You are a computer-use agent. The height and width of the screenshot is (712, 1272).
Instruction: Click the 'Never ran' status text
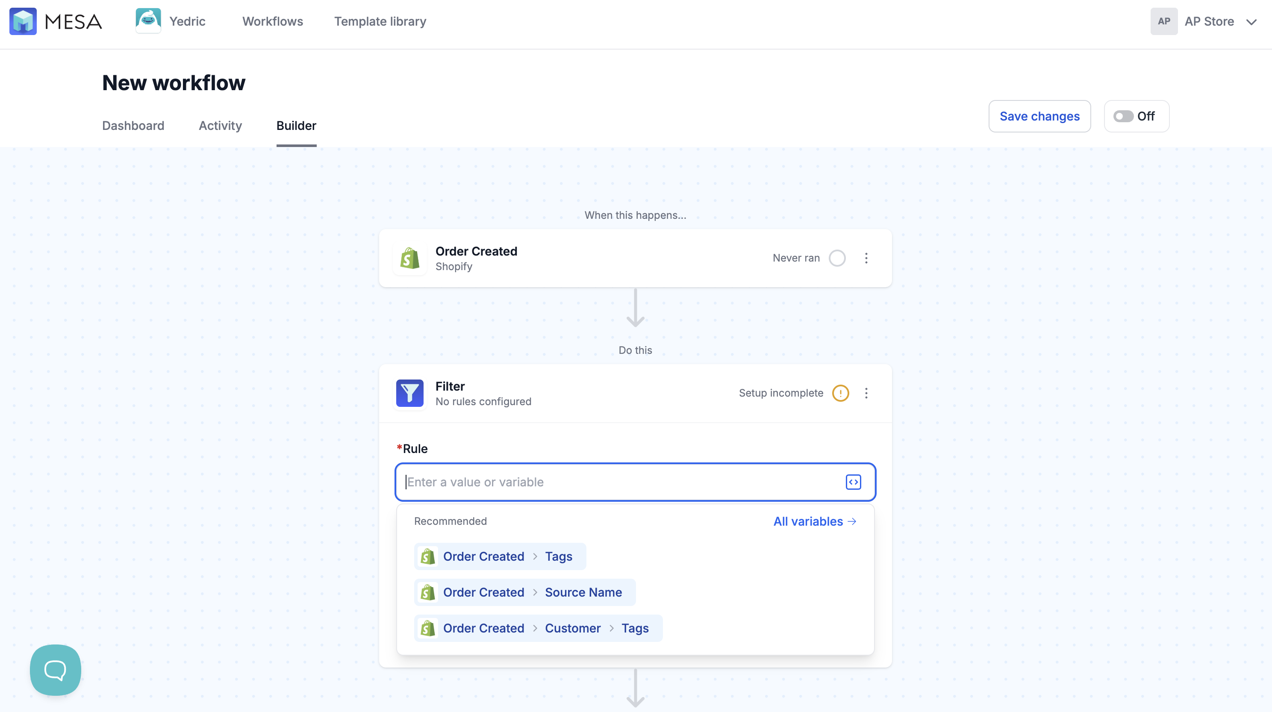(796, 258)
